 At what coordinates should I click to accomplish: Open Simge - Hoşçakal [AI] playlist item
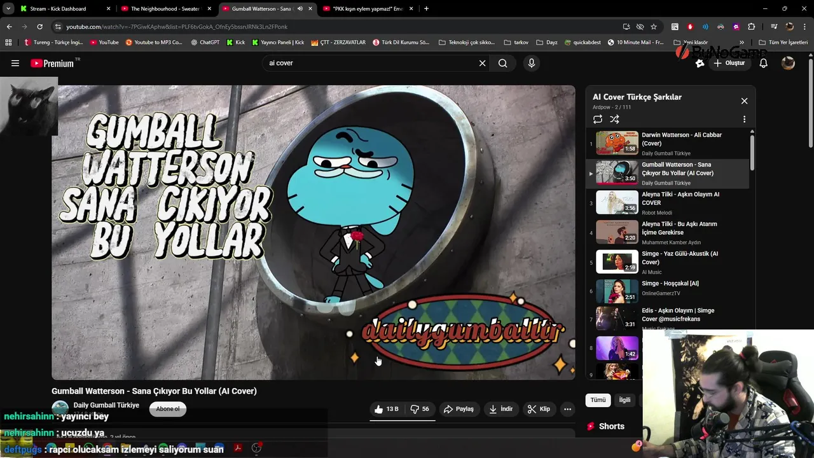click(x=668, y=291)
